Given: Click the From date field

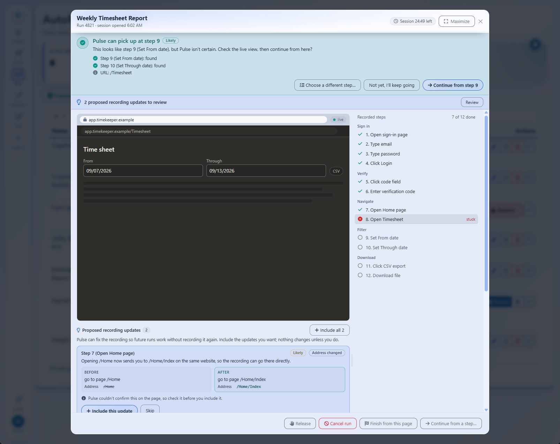Looking at the screenshot, I should pyautogui.click(x=143, y=171).
